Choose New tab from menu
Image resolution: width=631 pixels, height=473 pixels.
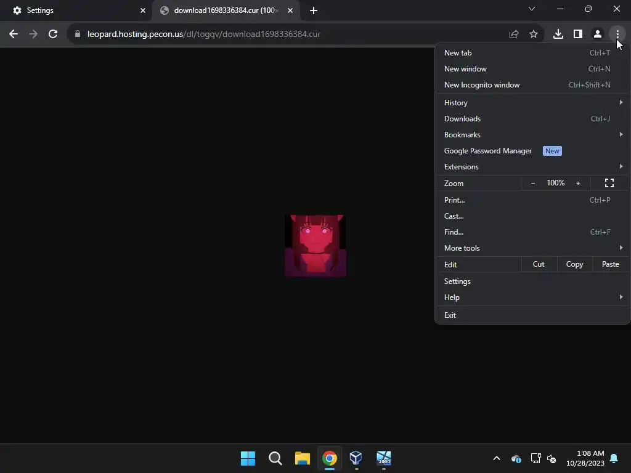pyautogui.click(x=532, y=53)
